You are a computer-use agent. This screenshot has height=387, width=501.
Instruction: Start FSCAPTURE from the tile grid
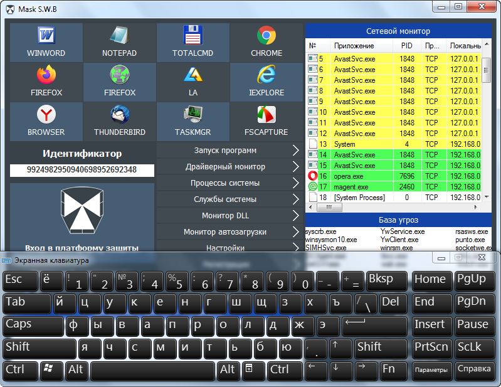(266, 121)
